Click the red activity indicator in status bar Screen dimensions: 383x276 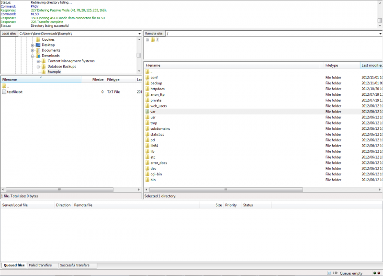[x=379, y=273]
